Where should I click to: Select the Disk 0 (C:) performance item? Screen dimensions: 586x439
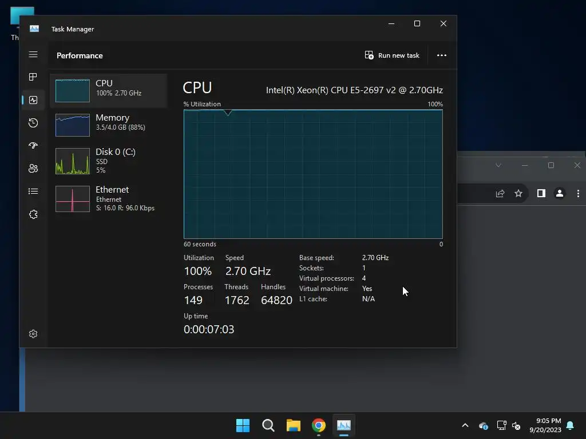tap(108, 161)
